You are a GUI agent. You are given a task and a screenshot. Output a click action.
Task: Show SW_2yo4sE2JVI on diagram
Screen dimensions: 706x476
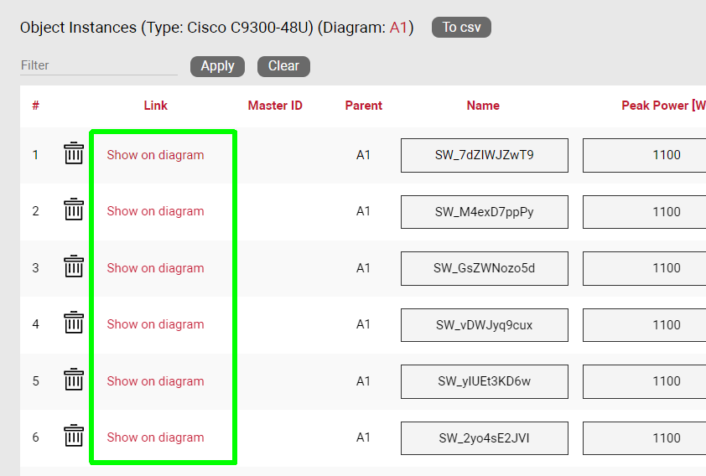pos(155,437)
